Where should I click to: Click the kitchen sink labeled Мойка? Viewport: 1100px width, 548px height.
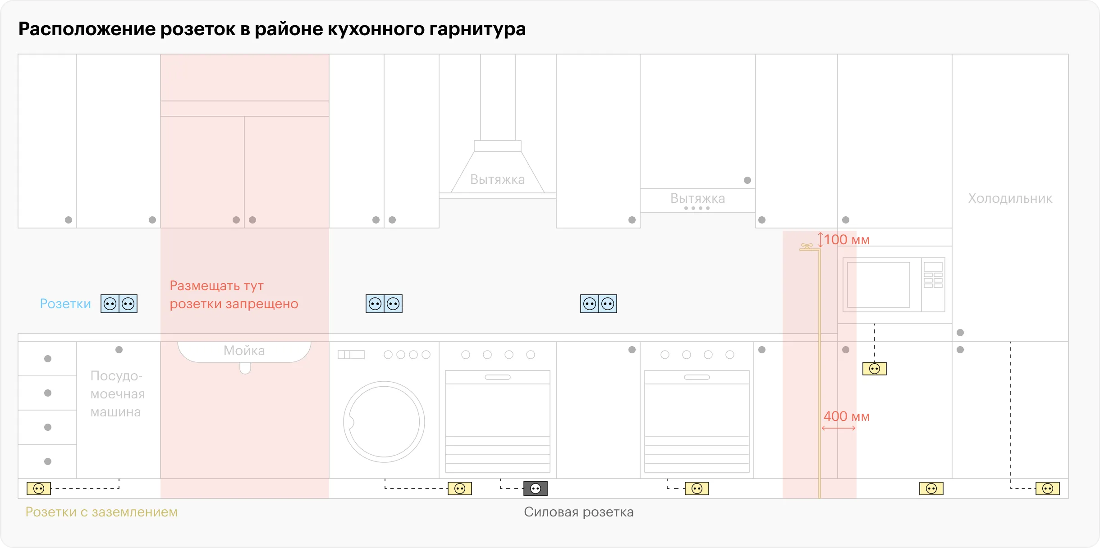coord(244,351)
